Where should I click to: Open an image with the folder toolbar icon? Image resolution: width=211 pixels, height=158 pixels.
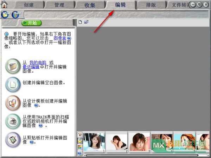(x=86, y=22)
